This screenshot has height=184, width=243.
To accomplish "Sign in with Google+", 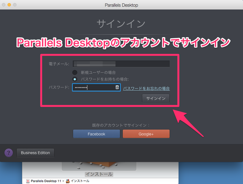I will [146, 134].
